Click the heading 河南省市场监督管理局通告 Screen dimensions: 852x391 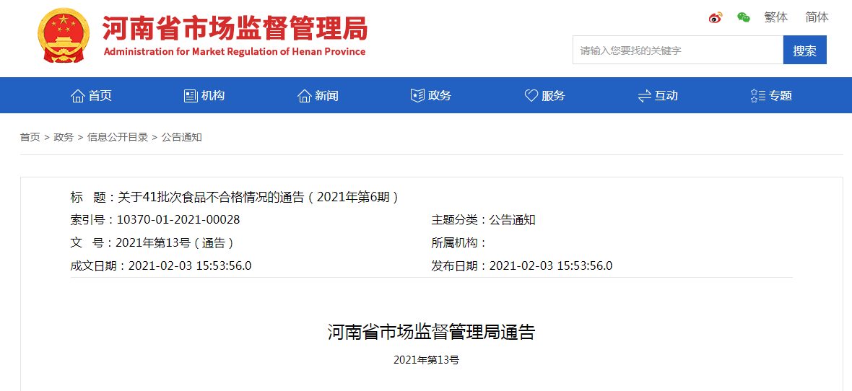[432, 332]
